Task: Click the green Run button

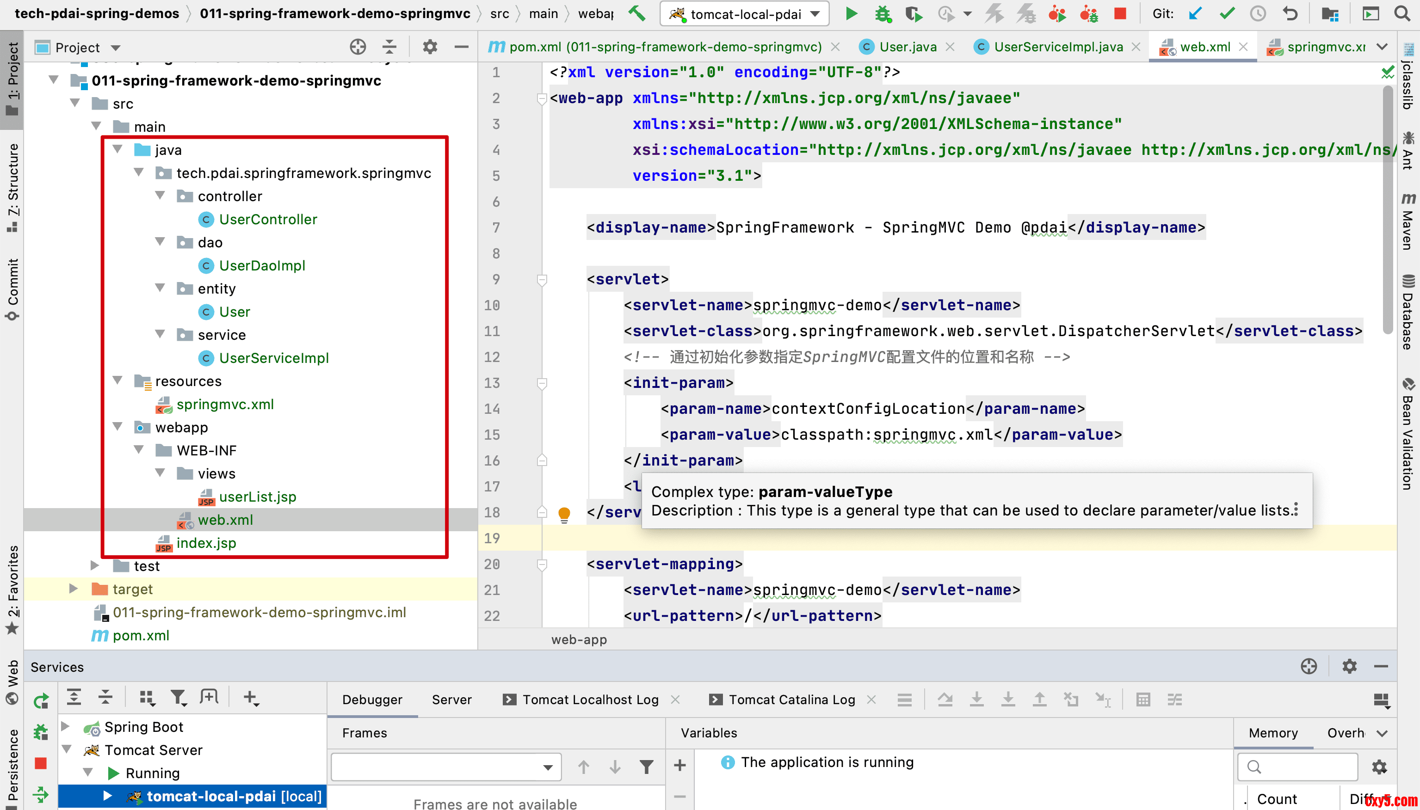Action: 851,13
